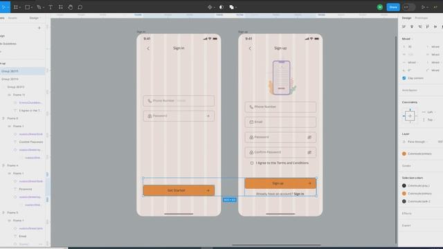
Task: Select the Hand tool
Action: 71,7
